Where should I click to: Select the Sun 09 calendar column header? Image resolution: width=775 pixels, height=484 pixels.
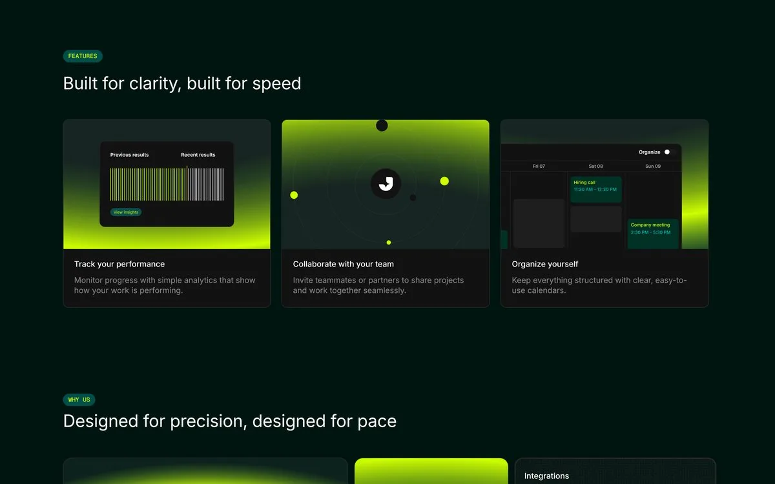[653, 166]
